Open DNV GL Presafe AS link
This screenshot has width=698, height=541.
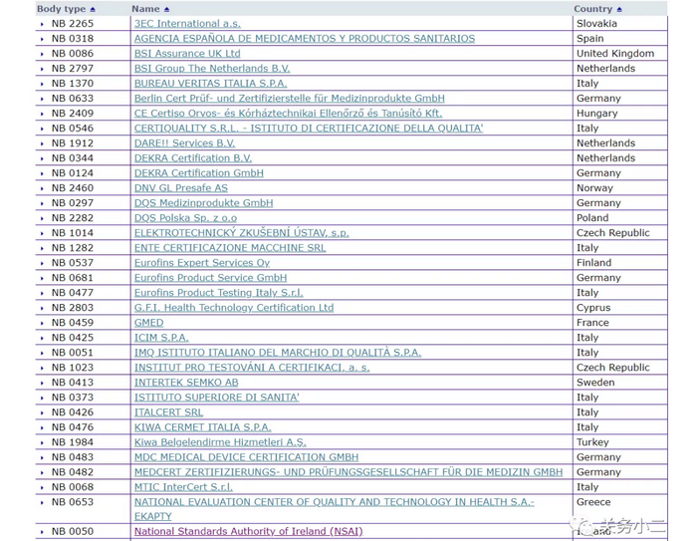[181, 188]
